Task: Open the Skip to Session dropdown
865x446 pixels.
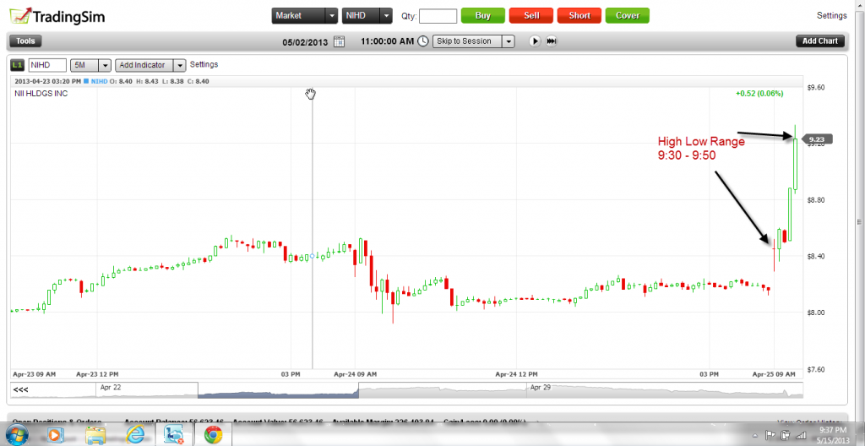Action: coord(508,41)
